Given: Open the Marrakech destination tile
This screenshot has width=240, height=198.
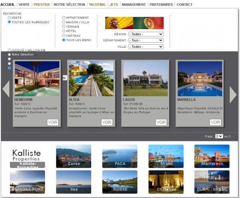Looking at the screenshot, I should pos(212,156).
